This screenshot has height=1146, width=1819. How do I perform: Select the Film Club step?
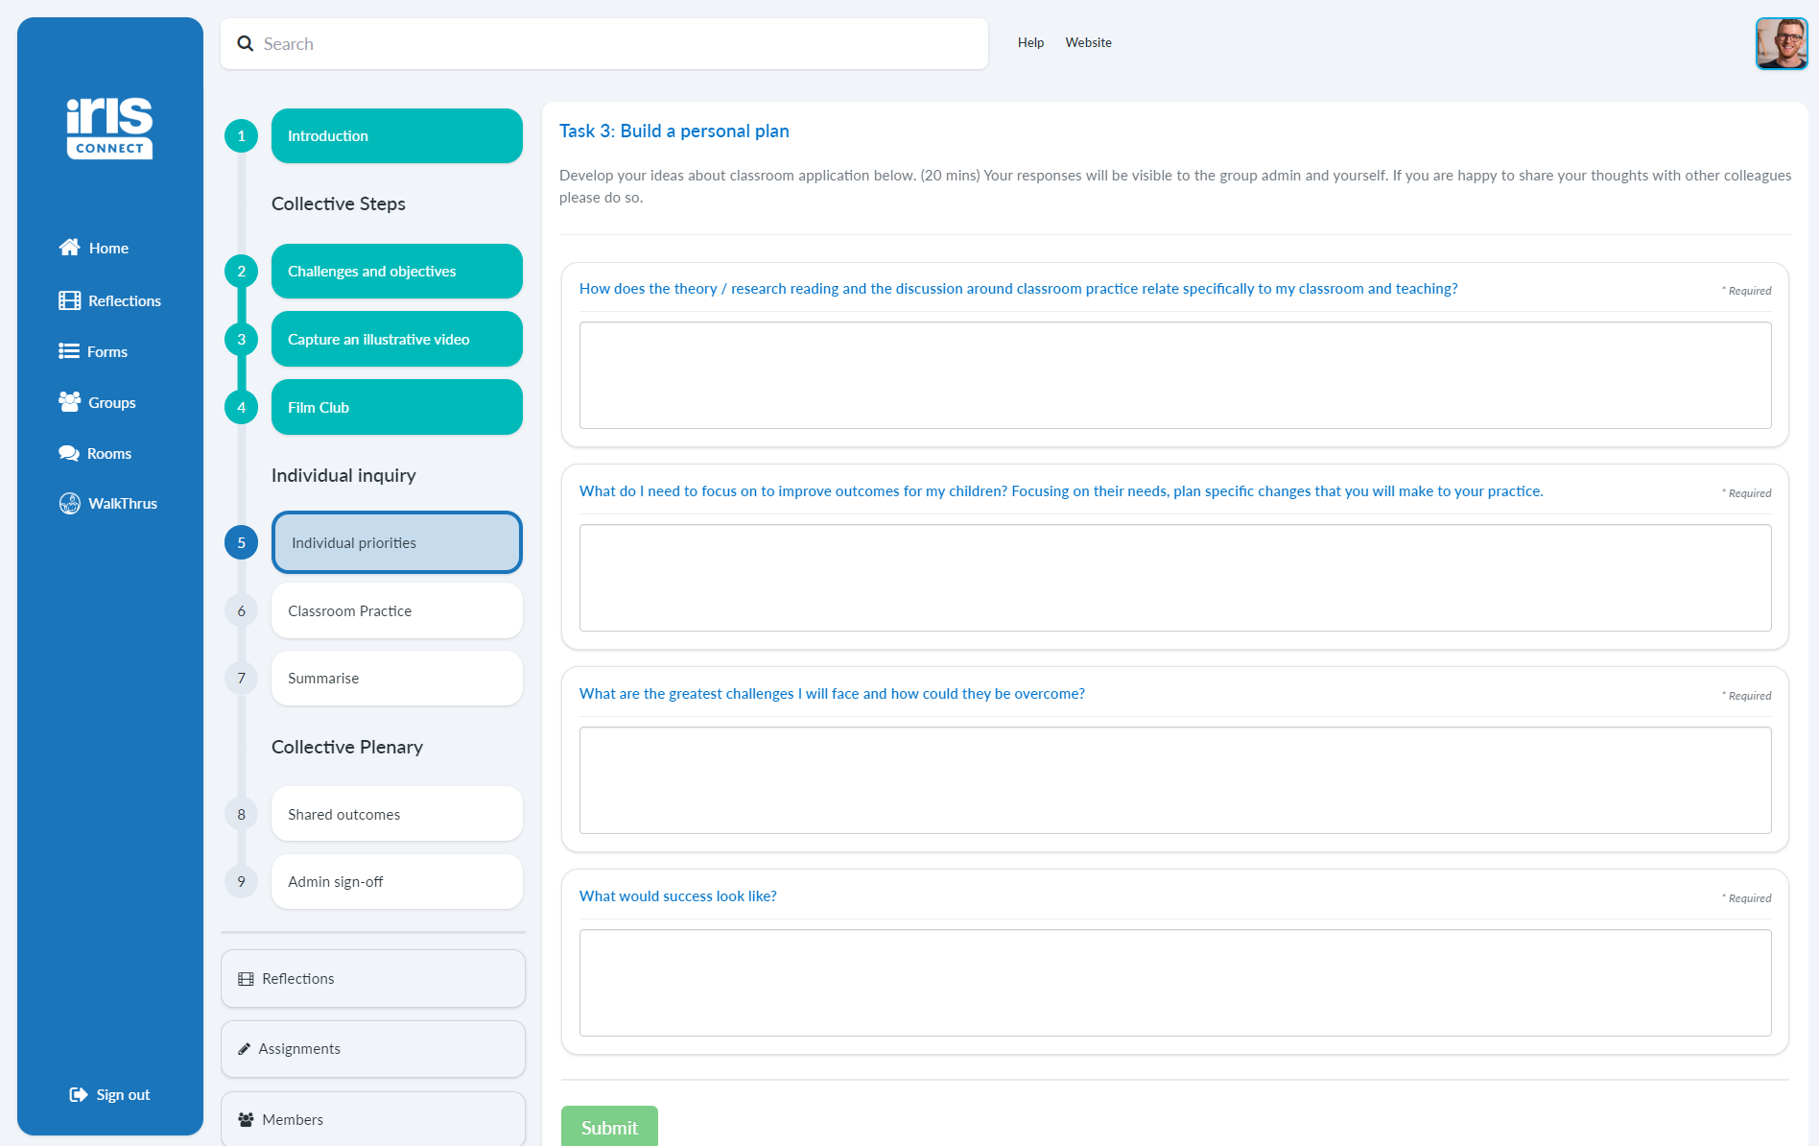[396, 408]
